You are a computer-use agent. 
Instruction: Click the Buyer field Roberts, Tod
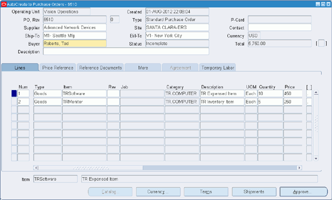coord(74,44)
